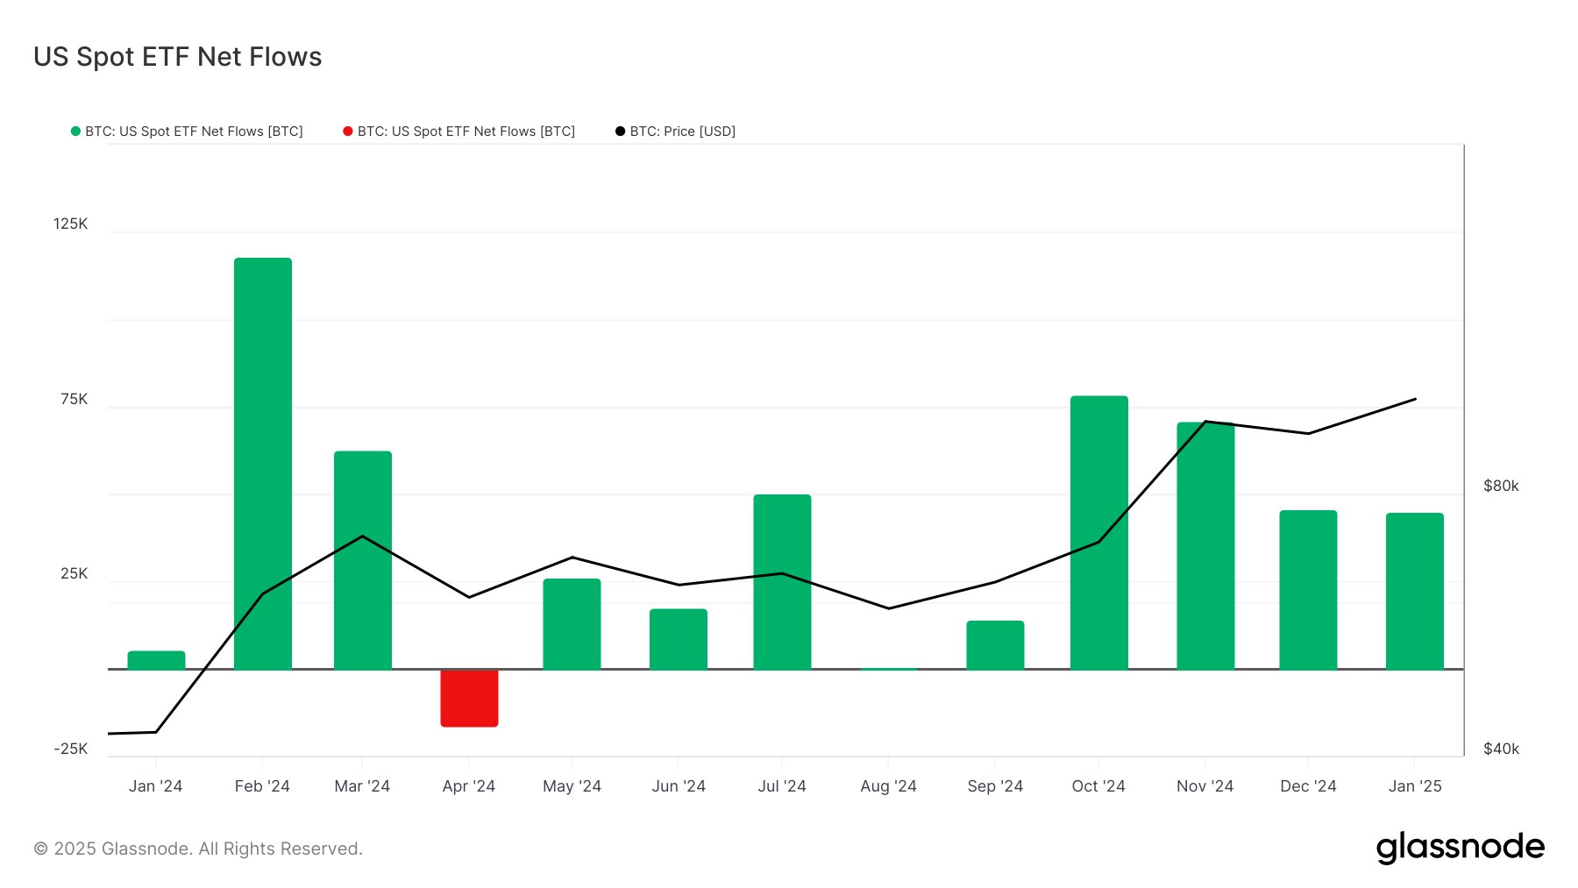Click the October '24 green bar
Viewport: 1578px width, 888px height.
1098,526
